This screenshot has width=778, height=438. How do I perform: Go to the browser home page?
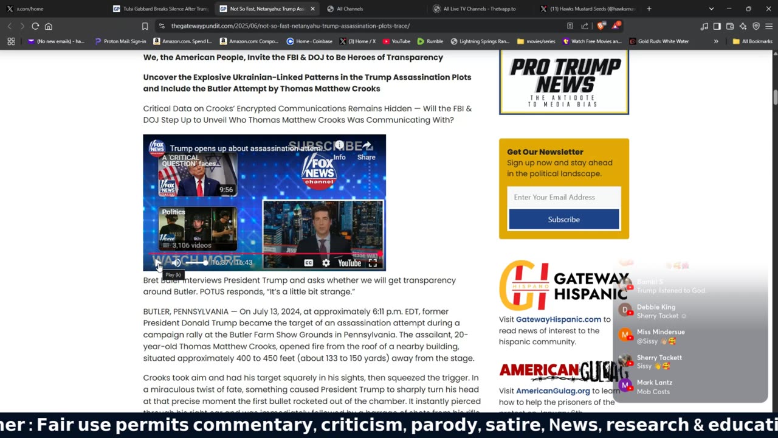click(49, 26)
